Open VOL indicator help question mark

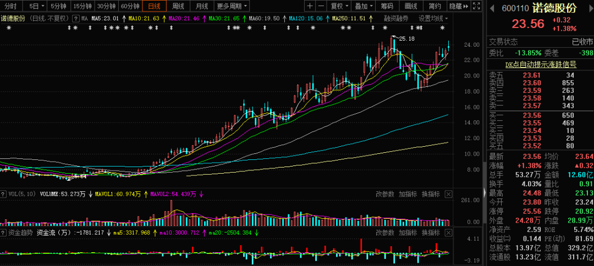click(x=3, y=194)
